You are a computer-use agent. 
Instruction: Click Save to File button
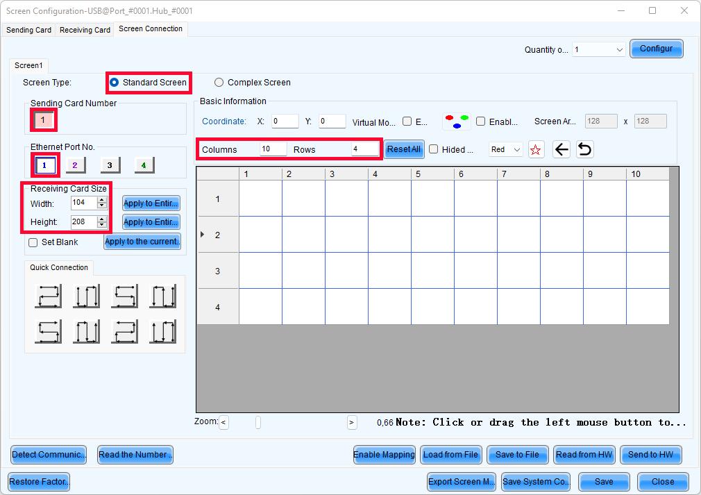pyautogui.click(x=517, y=455)
